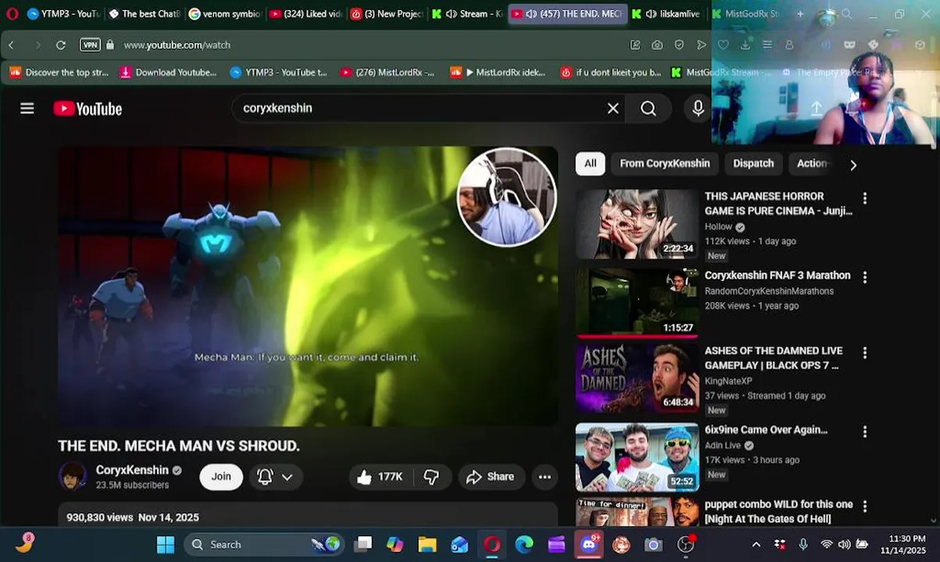The height and width of the screenshot is (562, 940).
Task: Show hidden system tray icons chevron
Action: click(x=756, y=545)
